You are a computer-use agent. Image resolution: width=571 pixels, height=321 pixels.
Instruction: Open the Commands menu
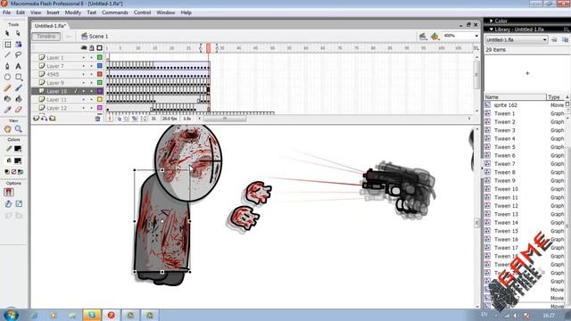tap(115, 12)
